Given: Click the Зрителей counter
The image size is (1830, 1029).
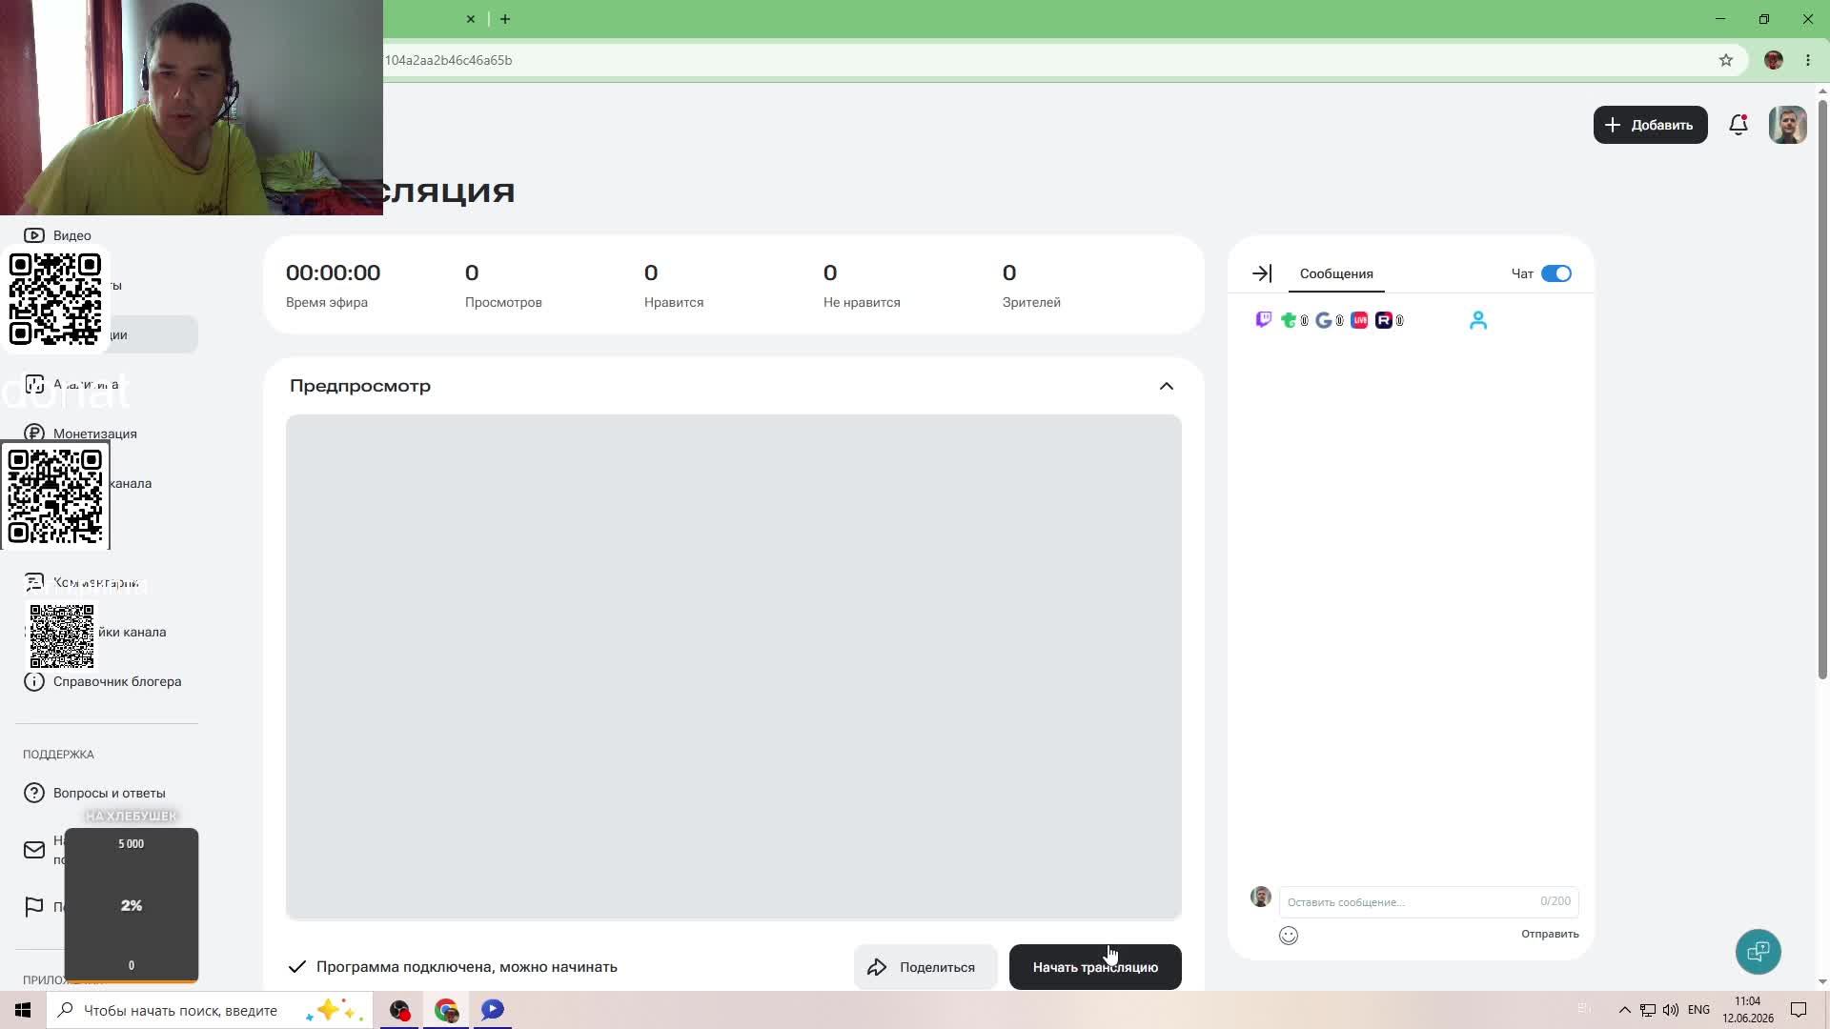Looking at the screenshot, I should (1031, 286).
